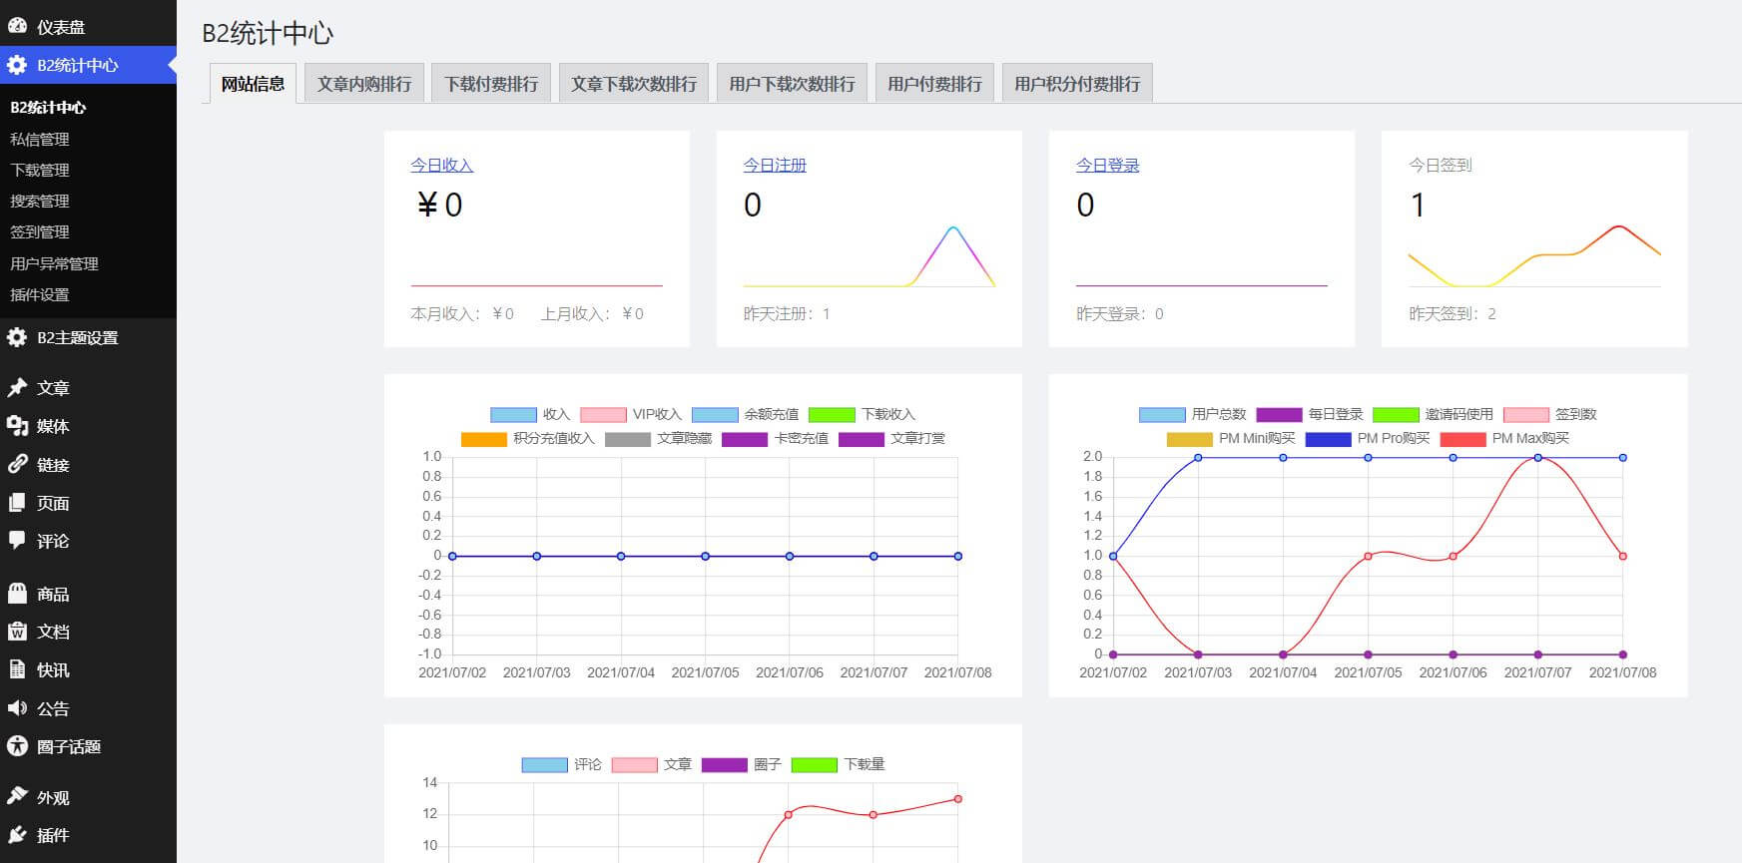
Task: Click the 链接 chain link icon
Action: pyautogui.click(x=17, y=465)
